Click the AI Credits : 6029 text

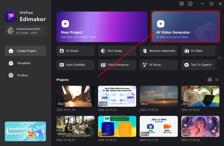coord(27,33)
